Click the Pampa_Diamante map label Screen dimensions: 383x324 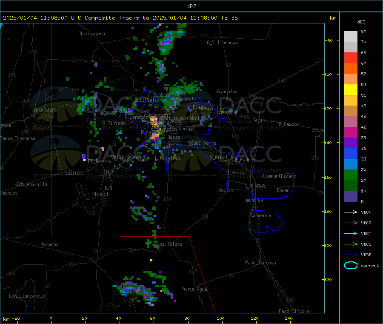click(x=18, y=138)
